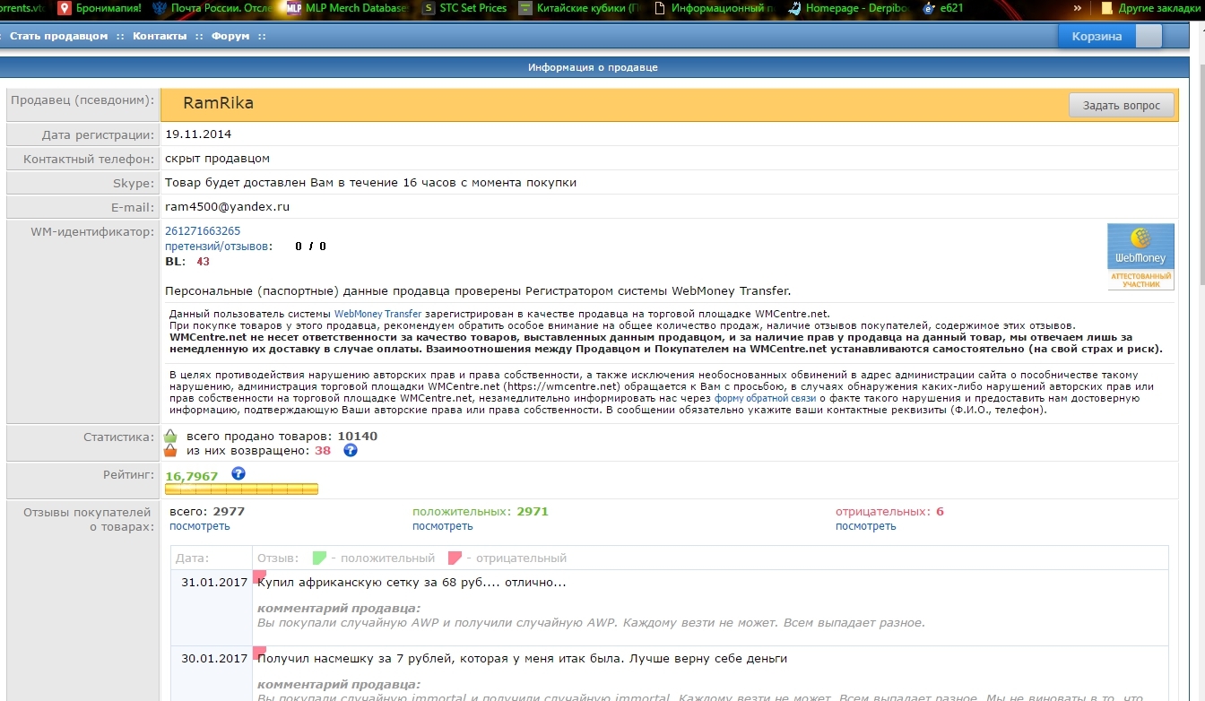Click the green positive legend swatch
The image size is (1205, 701).
click(319, 558)
